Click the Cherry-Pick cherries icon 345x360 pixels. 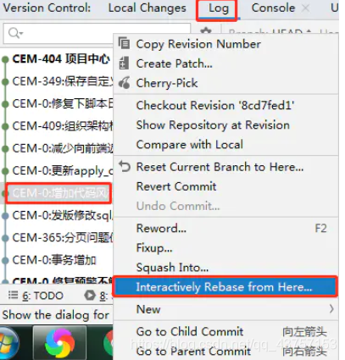click(x=125, y=83)
